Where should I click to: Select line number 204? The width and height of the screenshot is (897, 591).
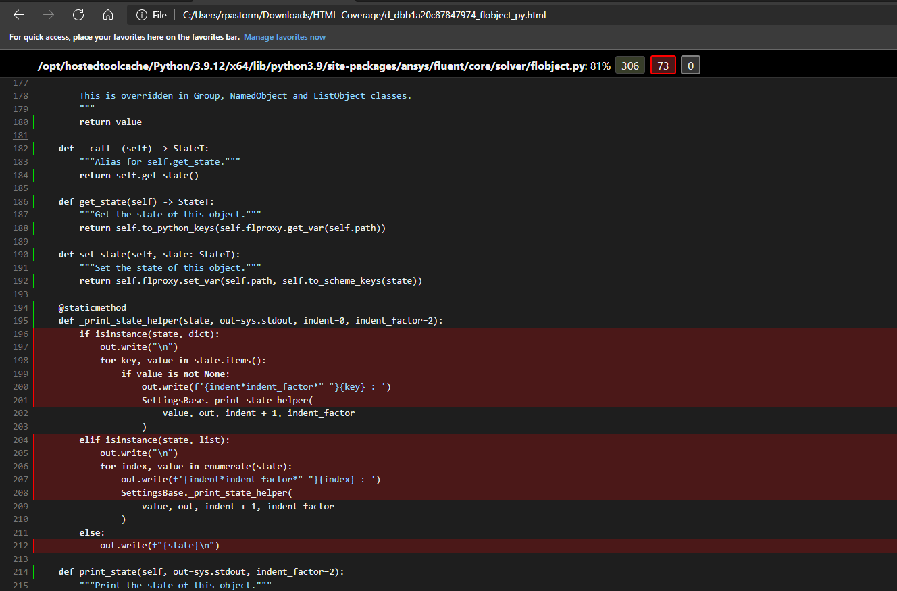coord(20,440)
